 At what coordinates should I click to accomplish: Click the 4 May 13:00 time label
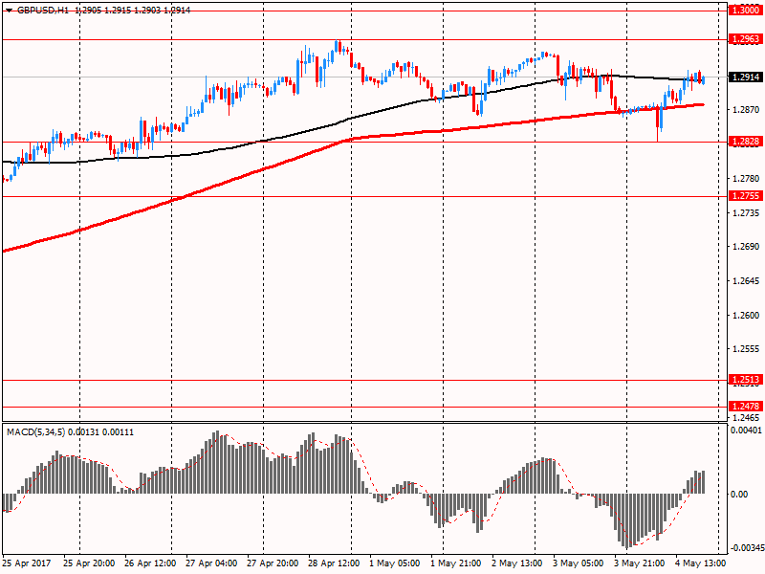click(x=701, y=563)
